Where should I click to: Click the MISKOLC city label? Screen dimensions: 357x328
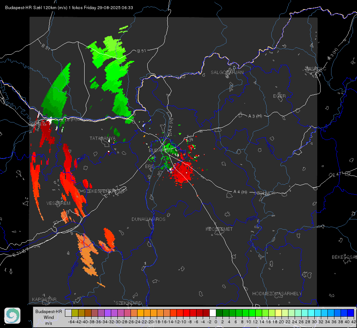point(316,69)
